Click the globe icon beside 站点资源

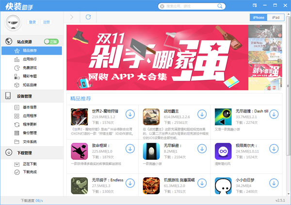coord(9,41)
